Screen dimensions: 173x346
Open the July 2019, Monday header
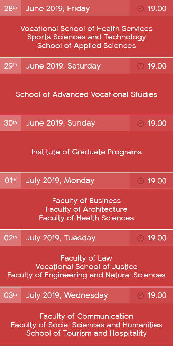pos(60,181)
